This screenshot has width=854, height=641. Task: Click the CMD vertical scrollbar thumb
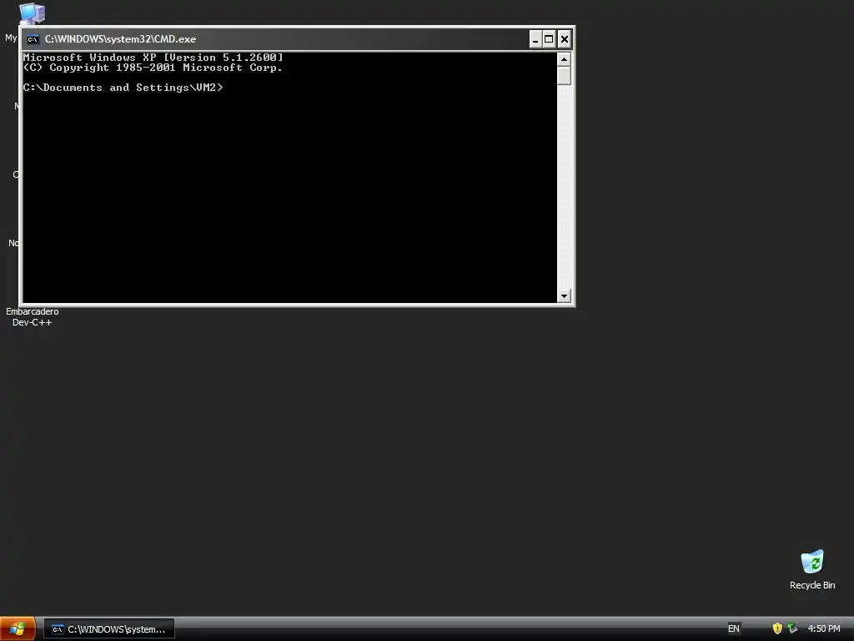click(564, 75)
